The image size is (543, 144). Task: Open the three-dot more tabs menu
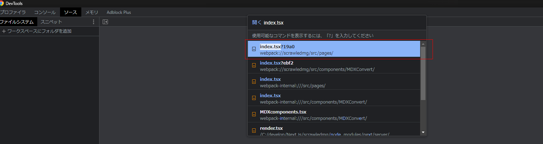[x=94, y=22]
